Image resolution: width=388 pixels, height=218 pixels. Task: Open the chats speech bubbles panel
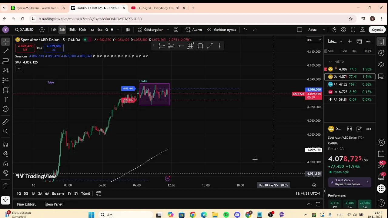click(381, 77)
